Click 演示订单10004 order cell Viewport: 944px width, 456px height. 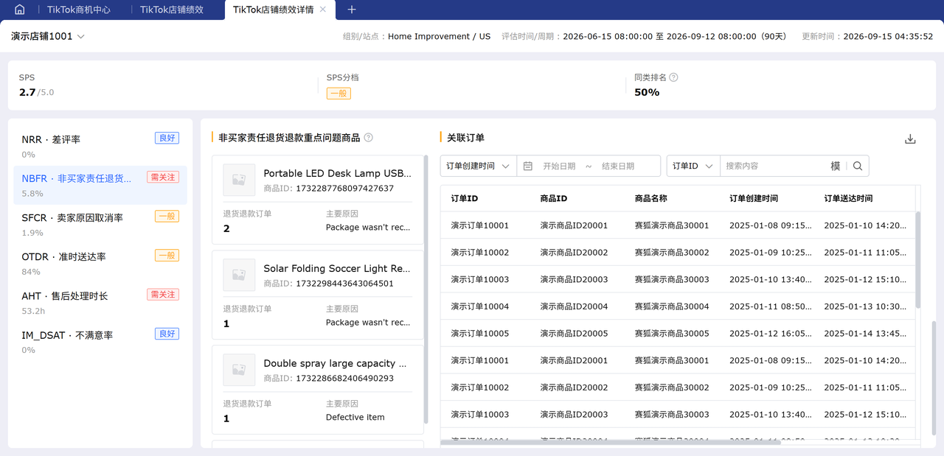tap(480, 306)
